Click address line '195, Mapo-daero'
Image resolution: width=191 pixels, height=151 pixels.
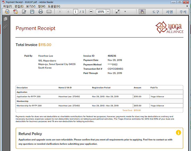click(47, 61)
